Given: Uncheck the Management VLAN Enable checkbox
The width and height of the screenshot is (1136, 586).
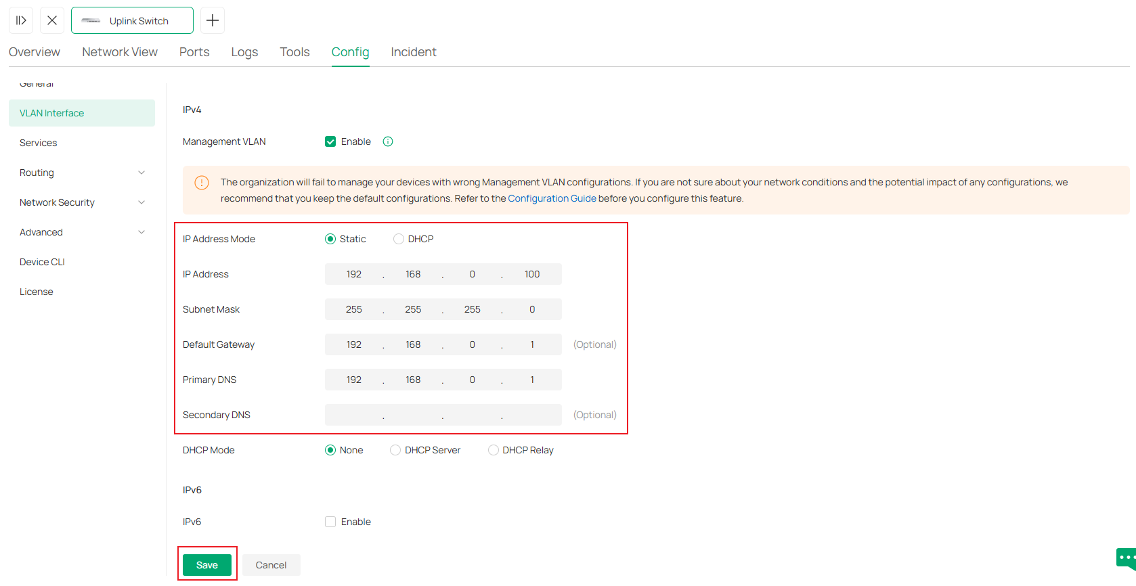Looking at the screenshot, I should (330, 141).
